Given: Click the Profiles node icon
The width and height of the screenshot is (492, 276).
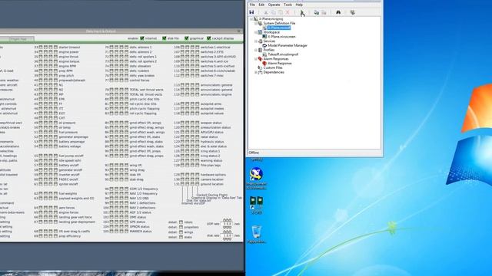Looking at the screenshot, I should coord(260,50).
